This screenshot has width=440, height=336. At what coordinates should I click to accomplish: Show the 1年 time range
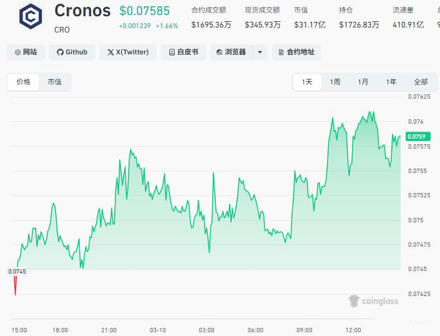(x=391, y=82)
